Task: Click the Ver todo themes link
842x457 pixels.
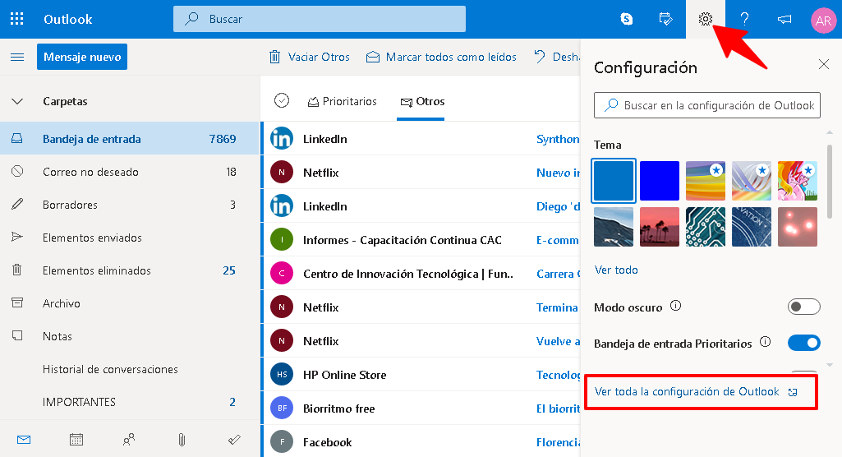Action: (616, 270)
